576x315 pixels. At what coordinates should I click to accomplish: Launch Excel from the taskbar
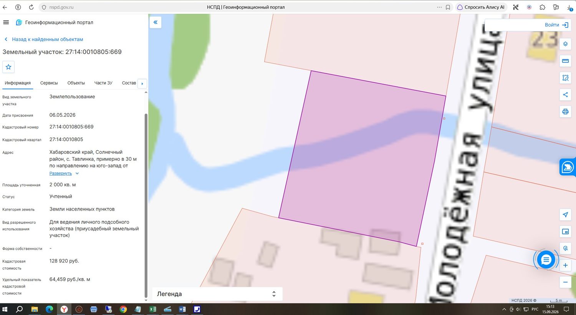click(x=153, y=309)
